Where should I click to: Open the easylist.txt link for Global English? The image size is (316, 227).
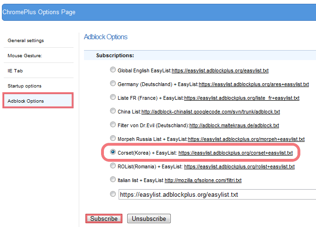(220, 71)
